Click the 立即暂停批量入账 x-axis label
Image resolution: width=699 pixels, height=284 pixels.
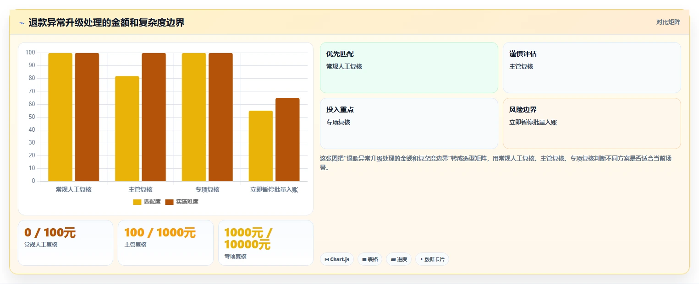pyautogui.click(x=274, y=189)
